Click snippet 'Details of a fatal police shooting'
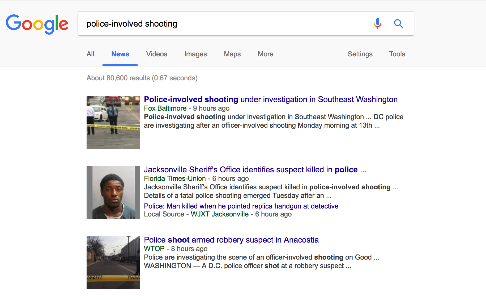Screen dimensions: 486x300 click(238, 195)
